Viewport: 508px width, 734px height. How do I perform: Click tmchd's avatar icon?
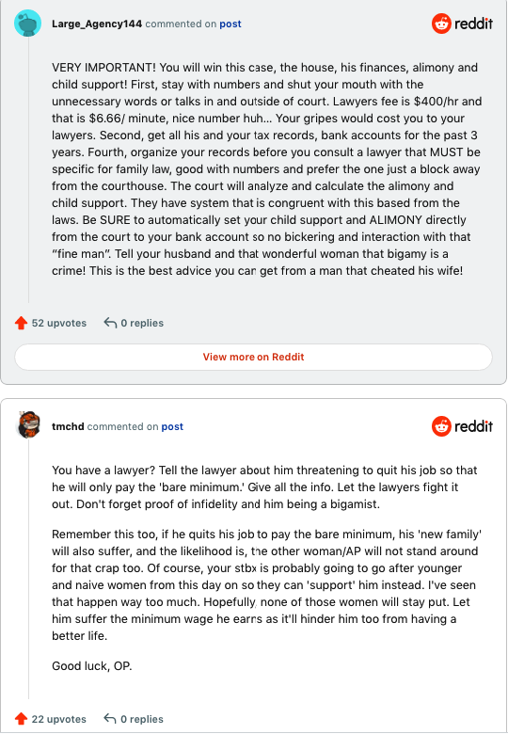pyautogui.click(x=28, y=425)
